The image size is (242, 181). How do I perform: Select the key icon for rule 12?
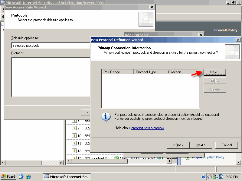[x=74, y=151]
